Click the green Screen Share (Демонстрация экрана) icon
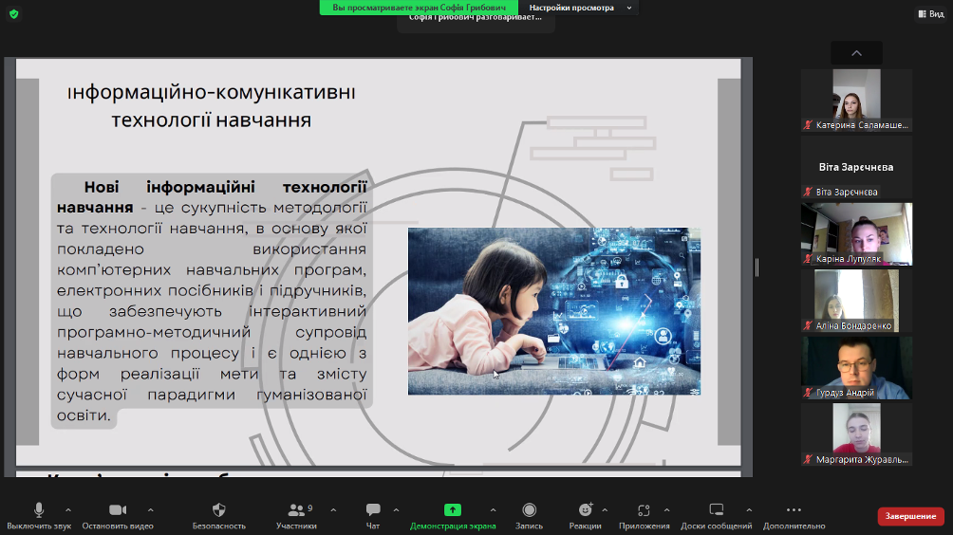Image resolution: width=953 pixels, height=535 pixels. tap(452, 510)
